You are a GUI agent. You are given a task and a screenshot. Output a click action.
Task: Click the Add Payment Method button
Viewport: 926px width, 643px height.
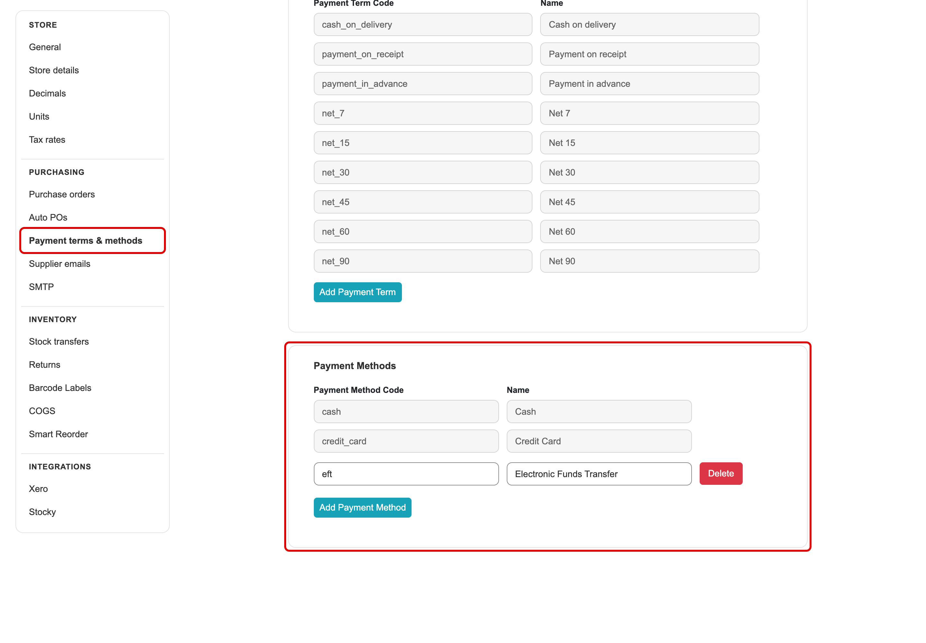(x=362, y=508)
